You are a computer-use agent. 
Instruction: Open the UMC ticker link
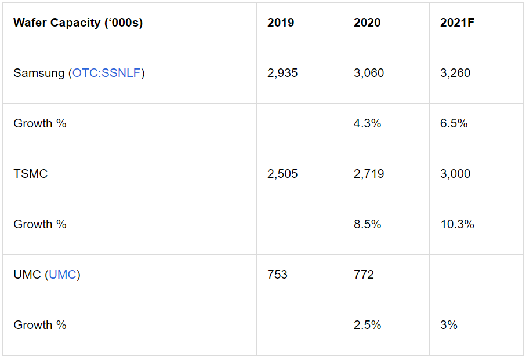click(x=63, y=275)
